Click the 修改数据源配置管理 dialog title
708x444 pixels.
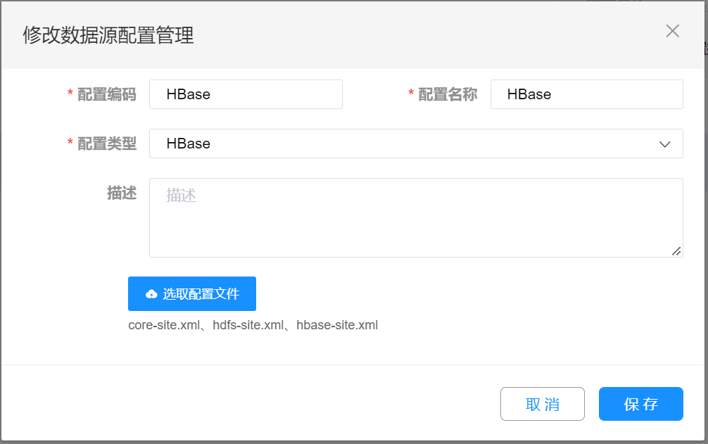[x=108, y=35]
